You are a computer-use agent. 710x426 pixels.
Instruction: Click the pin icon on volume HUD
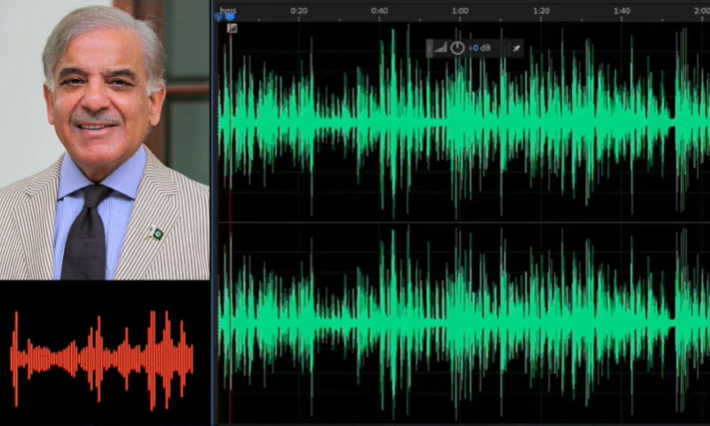click(517, 48)
